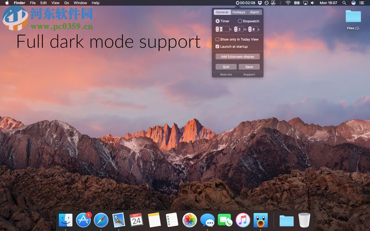Click the Save button
This screenshot has width=370, height=231.
[249, 67]
